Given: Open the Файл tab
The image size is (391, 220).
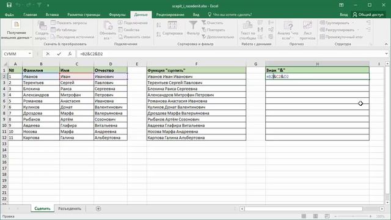Looking at the screenshot, I should click(9, 15).
